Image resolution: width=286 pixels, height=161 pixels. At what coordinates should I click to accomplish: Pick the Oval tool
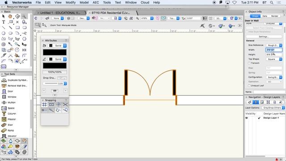pyautogui.click(x=10, y=33)
